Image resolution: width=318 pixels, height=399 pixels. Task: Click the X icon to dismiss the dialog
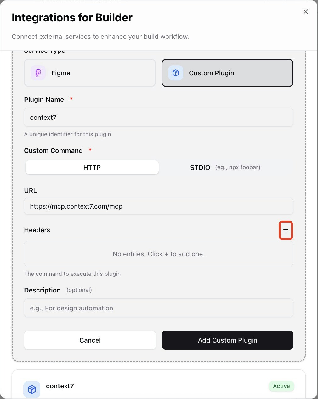pos(305,12)
